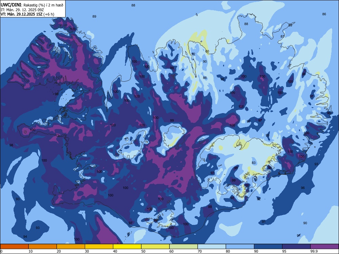This screenshot has width=339, height=254.
Task: Click the 30–40 amber legend swatch
Action: point(99,247)
